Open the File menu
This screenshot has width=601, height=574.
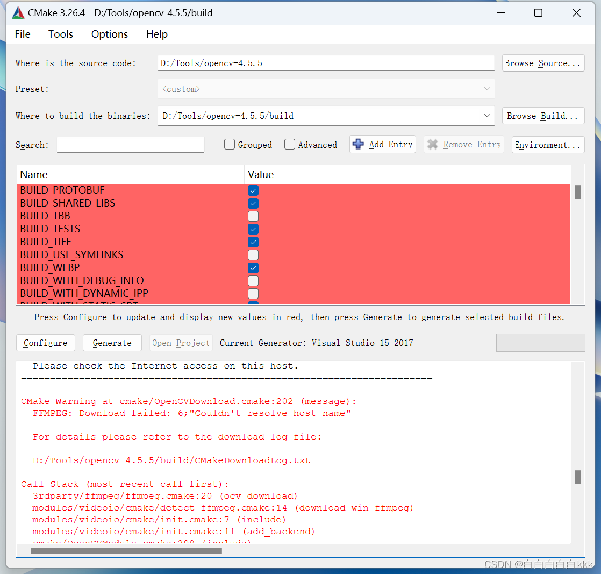[x=22, y=34]
